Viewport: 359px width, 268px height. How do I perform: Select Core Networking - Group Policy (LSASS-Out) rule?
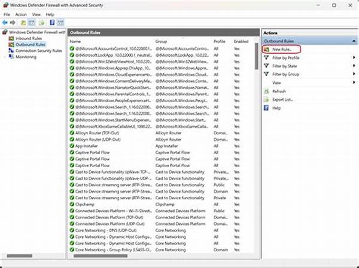coord(113,249)
